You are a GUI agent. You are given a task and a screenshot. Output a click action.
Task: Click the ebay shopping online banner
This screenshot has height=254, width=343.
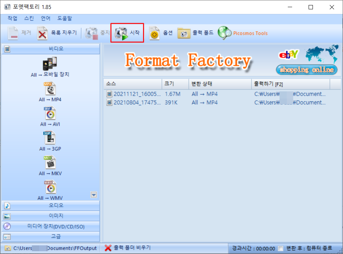307,60
